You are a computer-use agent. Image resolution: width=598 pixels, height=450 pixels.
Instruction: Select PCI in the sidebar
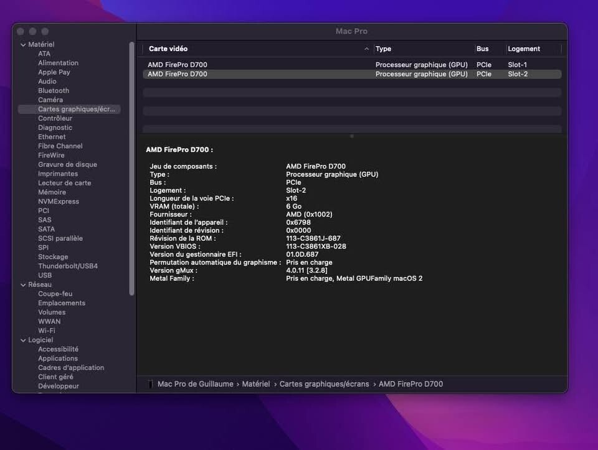tap(44, 211)
